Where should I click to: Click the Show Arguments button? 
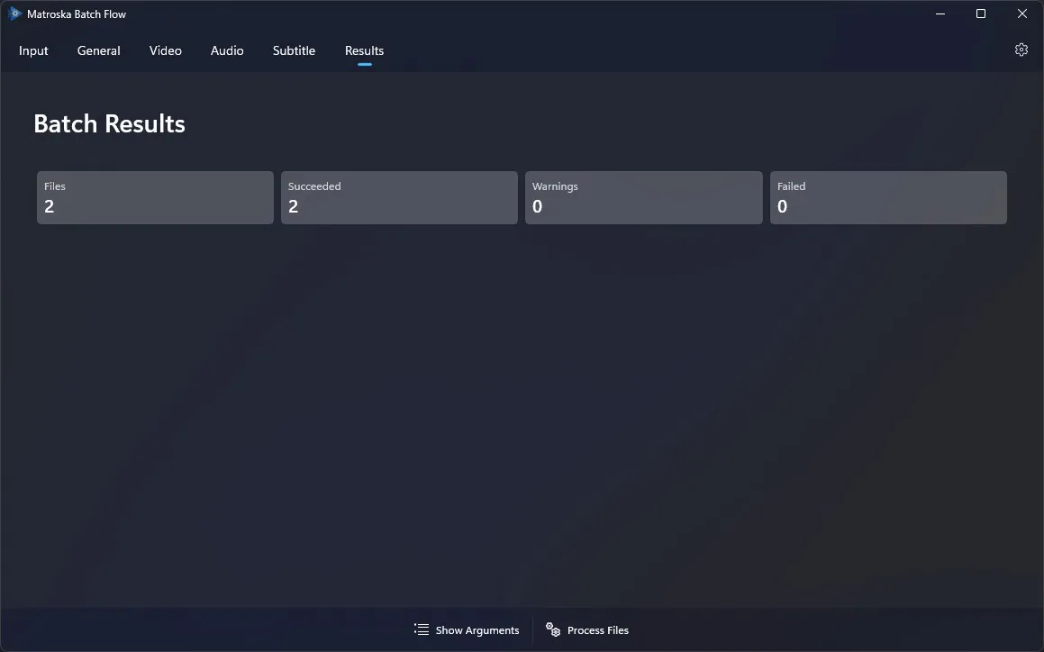coord(467,629)
